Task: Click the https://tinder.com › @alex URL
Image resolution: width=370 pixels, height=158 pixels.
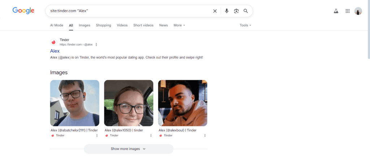Action: tap(76, 44)
